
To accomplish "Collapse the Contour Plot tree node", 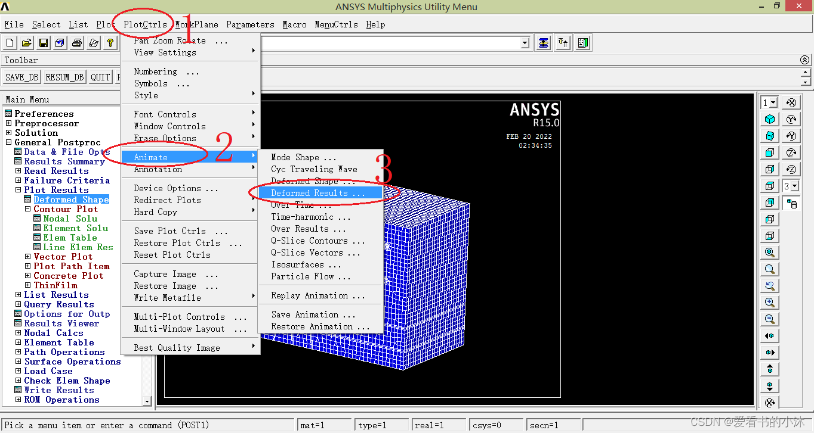I will pyautogui.click(x=28, y=209).
